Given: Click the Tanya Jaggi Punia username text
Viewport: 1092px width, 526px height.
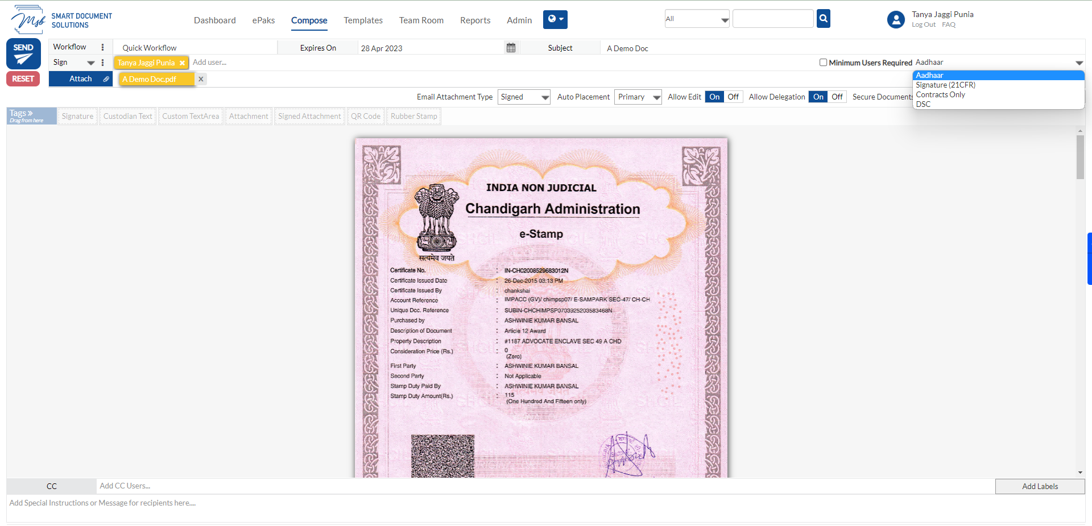Looking at the screenshot, I should coord(942,14).
